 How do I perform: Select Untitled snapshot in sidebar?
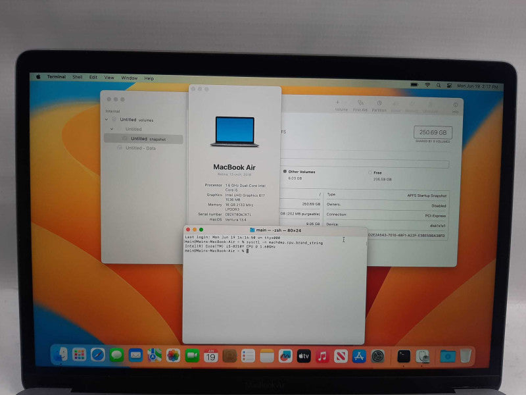point(143,139)
